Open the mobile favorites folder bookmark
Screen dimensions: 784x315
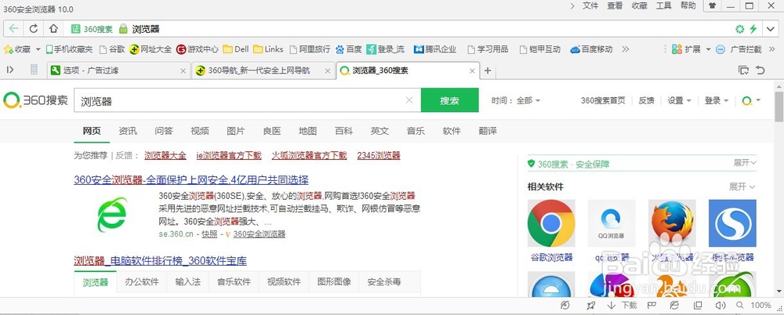(x=69, y=49)
